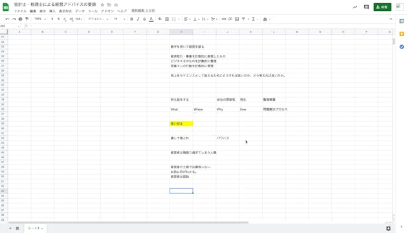Decrease decimal places button
407x233 pixels.
[x=65, y=19]
